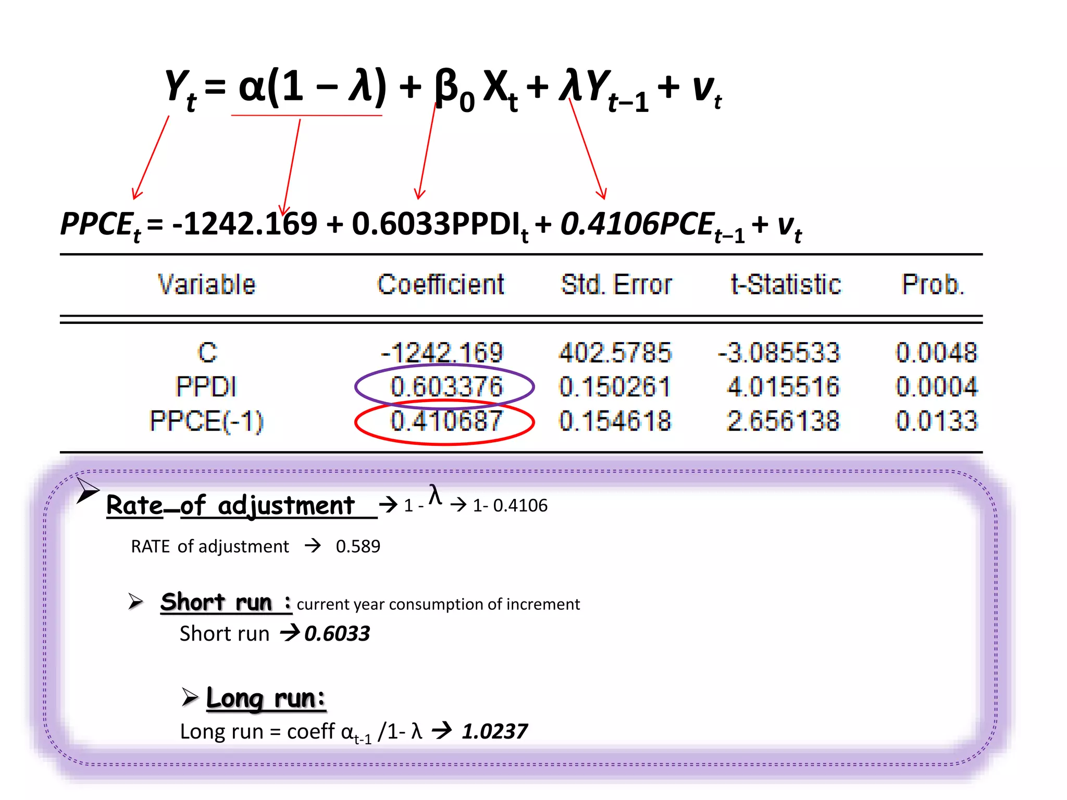Viewport: 1067px width, 800px height.
Task: Click the t-statistic value 2.656138
Action: point(784,421)
